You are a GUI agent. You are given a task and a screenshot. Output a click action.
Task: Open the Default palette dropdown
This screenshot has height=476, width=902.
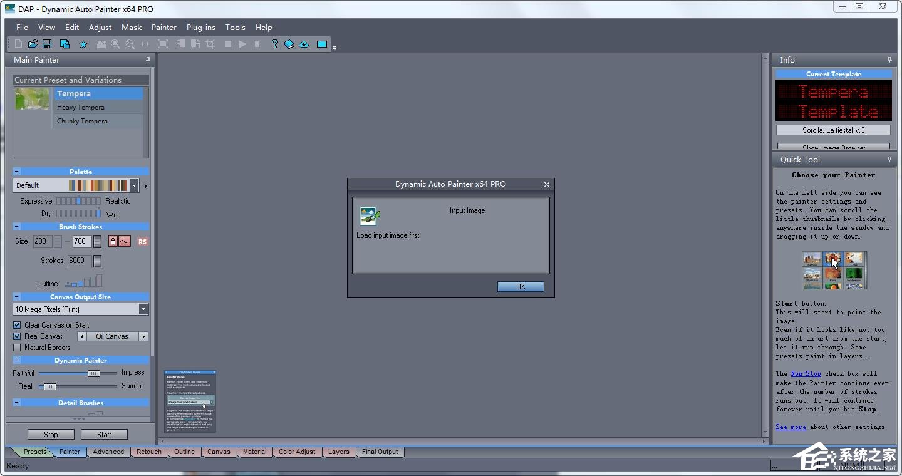[x=134, y=185]
